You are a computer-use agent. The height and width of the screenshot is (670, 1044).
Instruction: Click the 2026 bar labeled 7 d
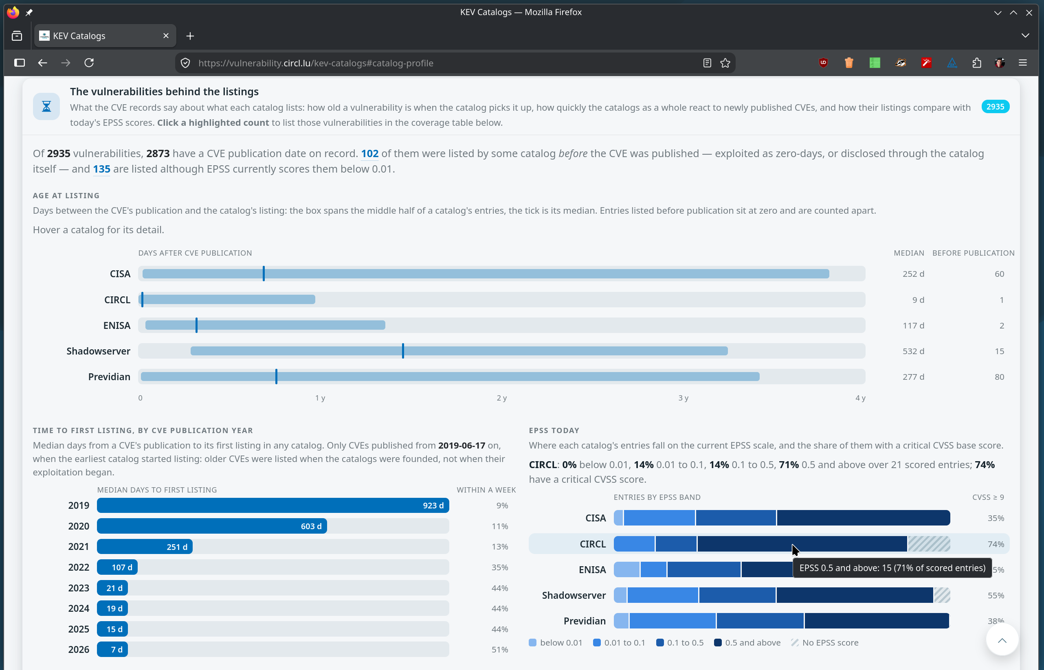(112, 650)
